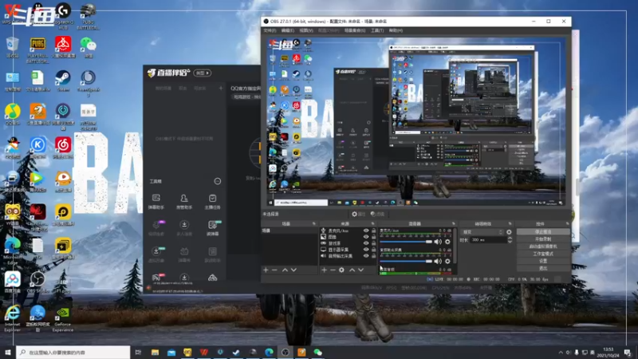This screenshot has width=638, height=359.
Task: Start recording with 开始录制
Action: [543, 239]
